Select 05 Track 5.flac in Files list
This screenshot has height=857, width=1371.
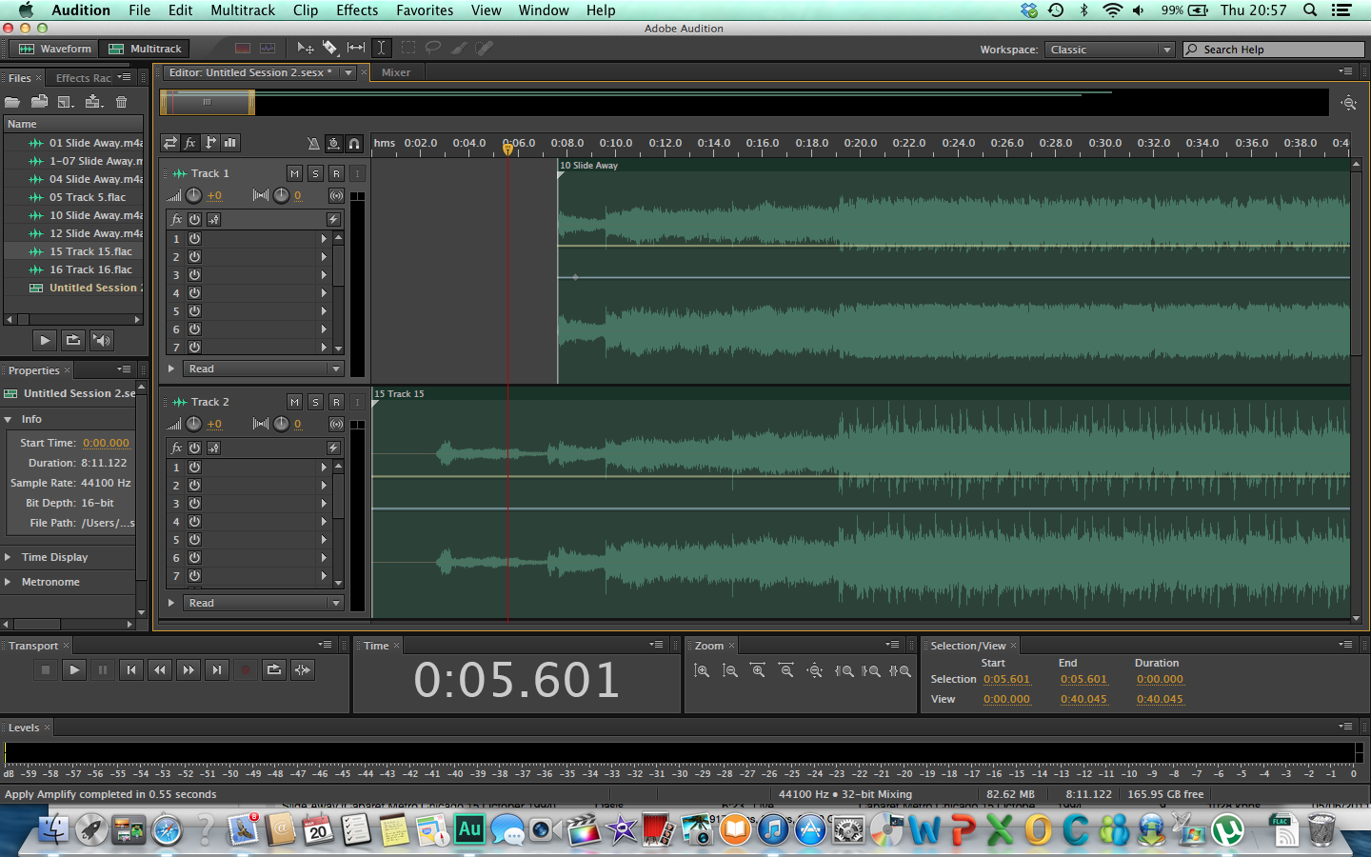[x=73, y=197]
